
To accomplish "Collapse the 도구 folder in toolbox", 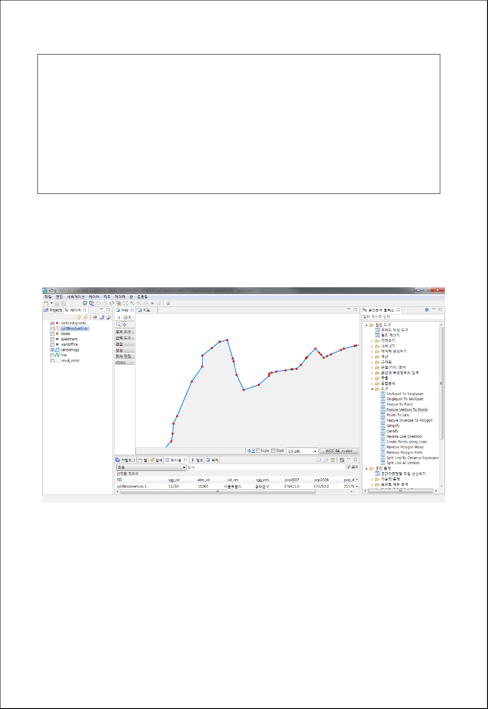I will tap(372, 389).
